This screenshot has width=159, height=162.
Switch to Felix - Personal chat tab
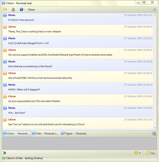point(45,134)
